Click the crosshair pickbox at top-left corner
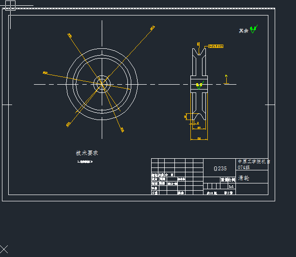Viewport: 296px width, 257px height. click(x=10, y=5)
